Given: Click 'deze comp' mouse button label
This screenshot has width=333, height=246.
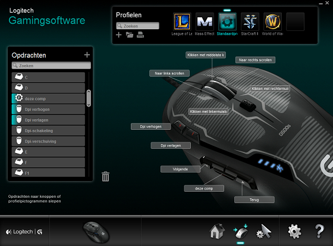Looking at the screenshot, I should 204,188.
